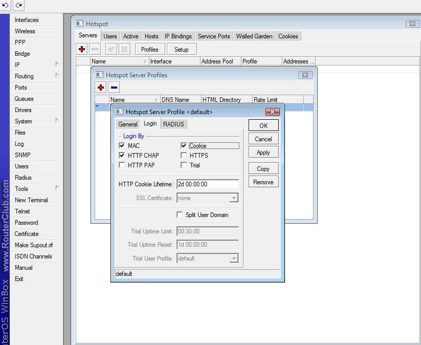Enable HTTP PAP login
The image size is (421, 345).
pyautogui.click(x=122, y=165)
